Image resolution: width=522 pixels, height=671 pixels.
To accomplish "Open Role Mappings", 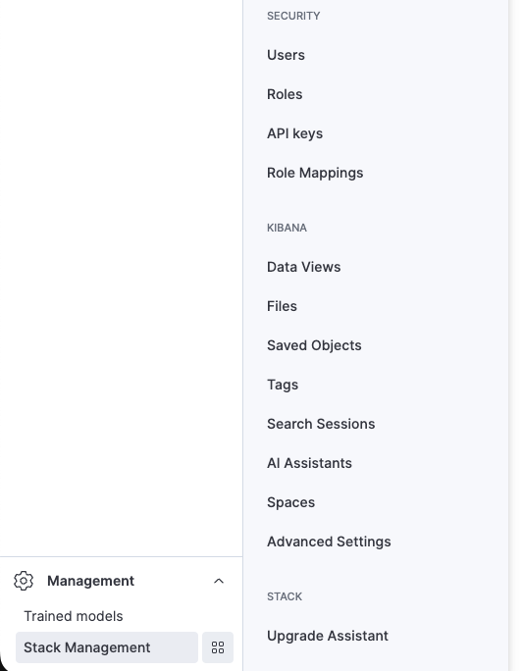I will (x=315, y=173).
